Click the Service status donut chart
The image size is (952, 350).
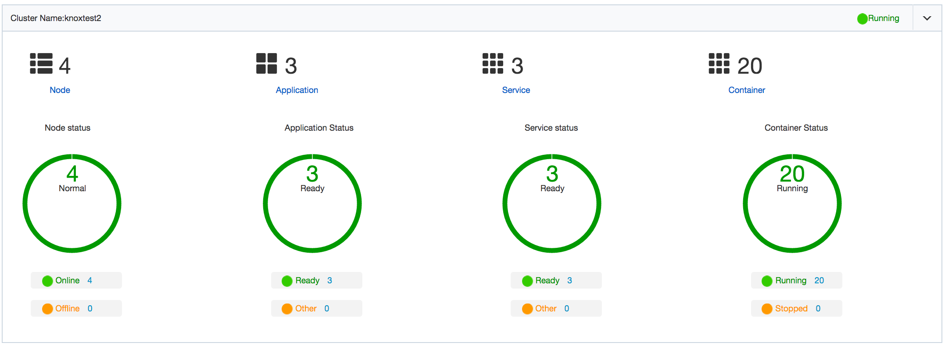(x=552, y=204)
